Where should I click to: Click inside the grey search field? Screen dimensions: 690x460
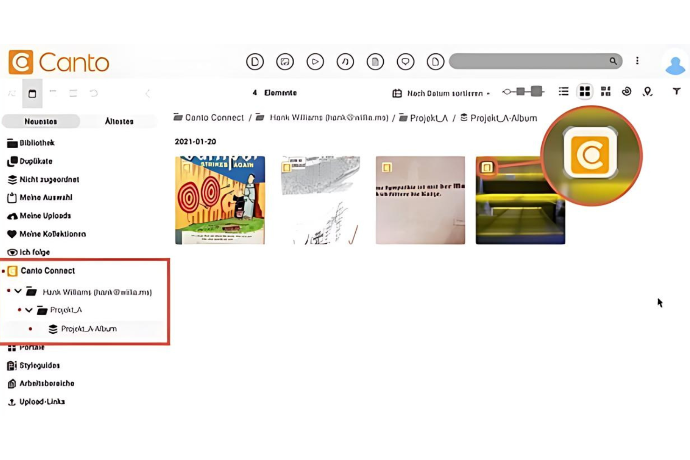[536, 61]
